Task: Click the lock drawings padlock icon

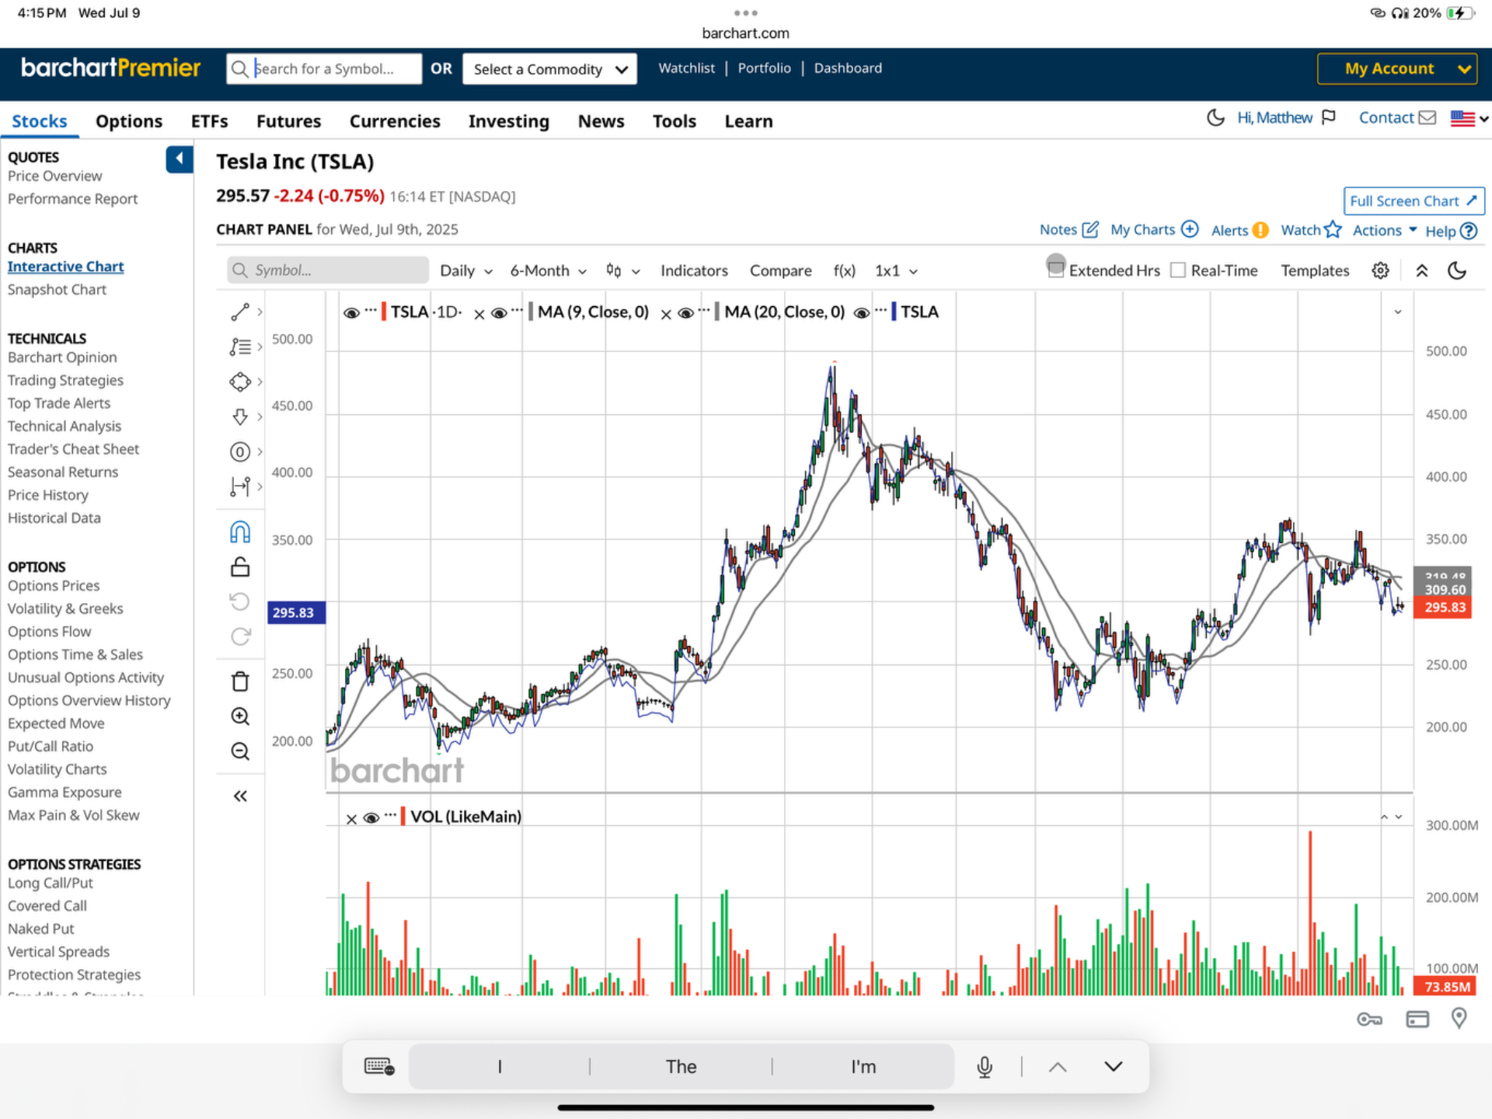Action: pyautogui.click(x=239, y=567)
